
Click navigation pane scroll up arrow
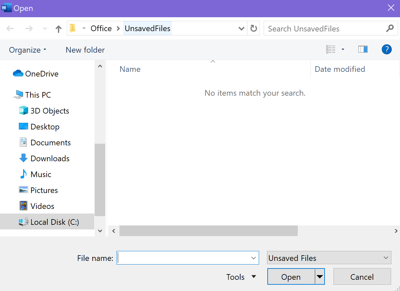pyautogui.click(x=100, y=66)
